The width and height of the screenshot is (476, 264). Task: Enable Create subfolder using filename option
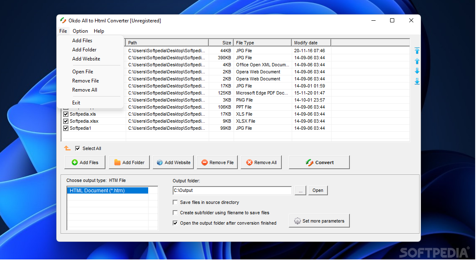coord(175,213)
